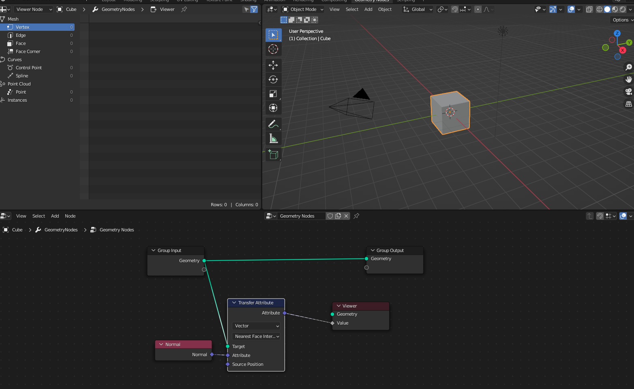
Task: Activate the Scale tool
Action: point(273,94)
